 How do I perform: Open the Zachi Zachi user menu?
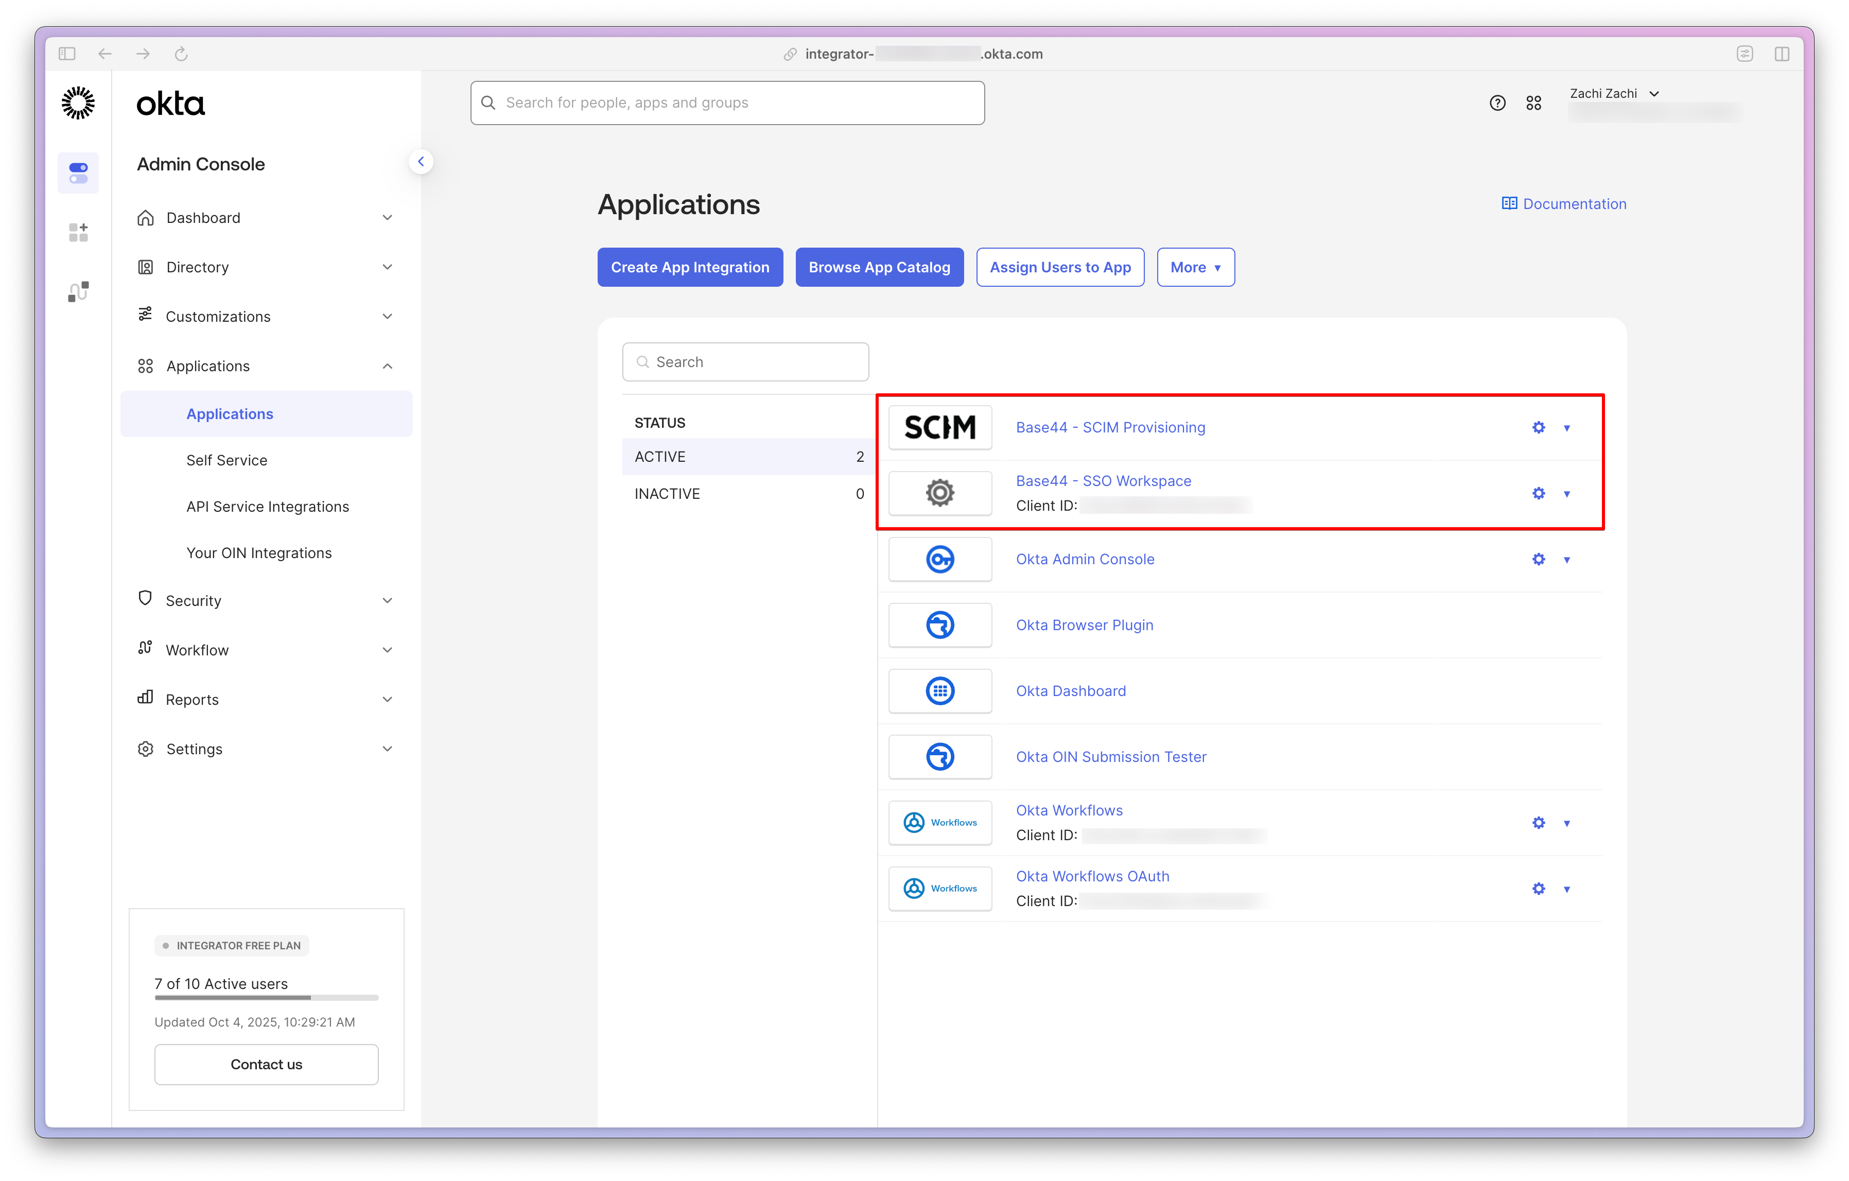[1614, 94]
